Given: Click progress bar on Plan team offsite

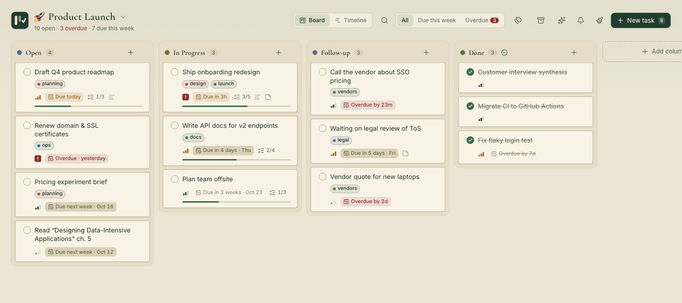Looking at the screenshot, I should pos(237,202).
